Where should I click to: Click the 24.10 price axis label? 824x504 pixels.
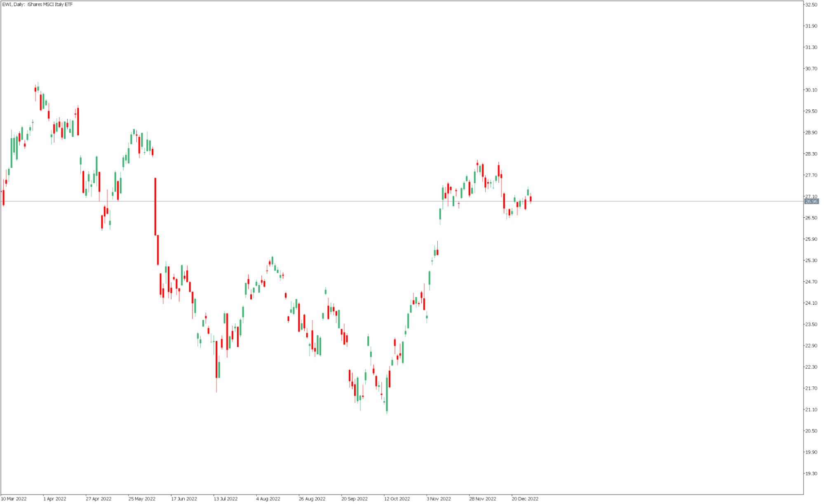[x=811, y=303]
